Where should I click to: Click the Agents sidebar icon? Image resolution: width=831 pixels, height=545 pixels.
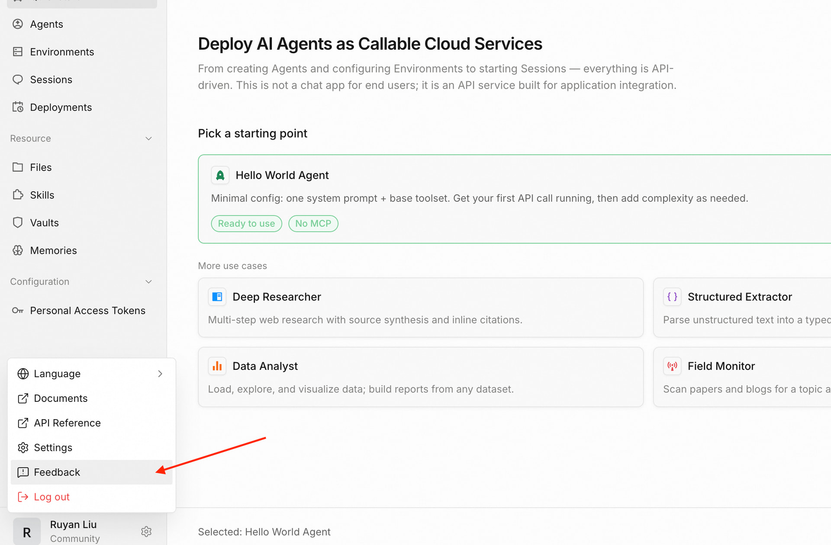click(18, 24)
